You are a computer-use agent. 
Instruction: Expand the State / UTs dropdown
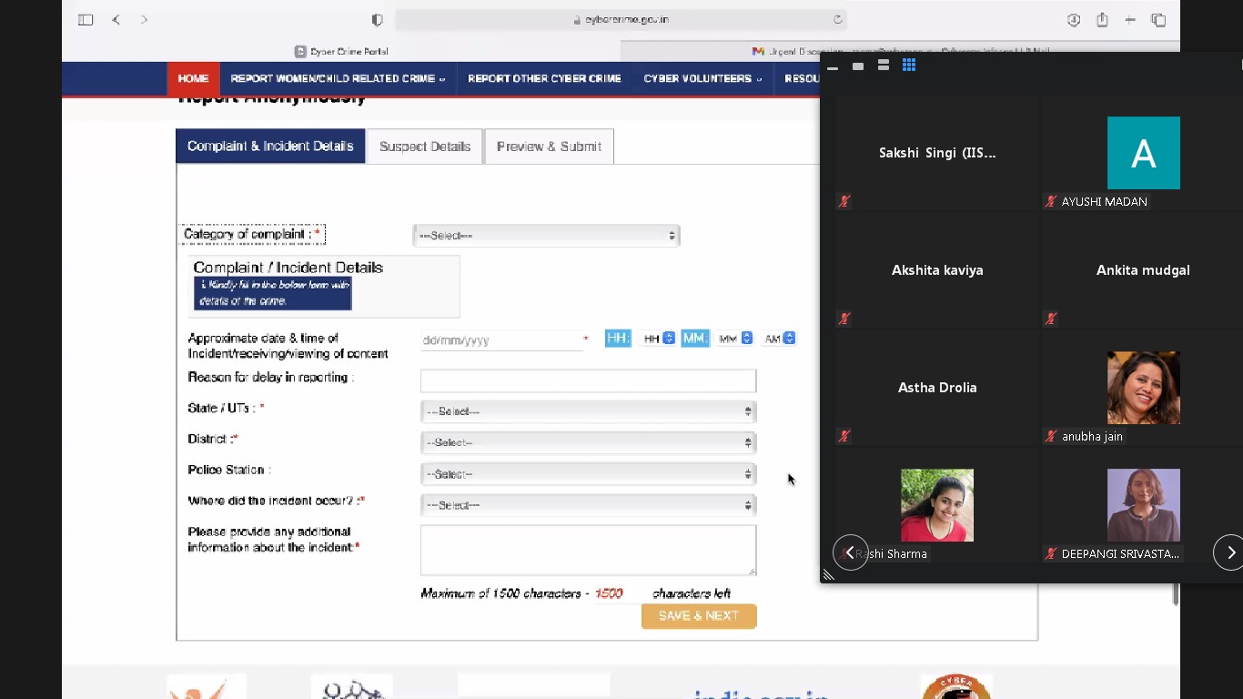[x=588, y=411]
